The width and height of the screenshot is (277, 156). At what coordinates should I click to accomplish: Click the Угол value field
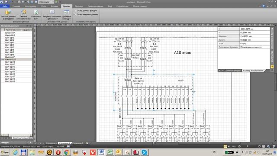pos(254,43)
